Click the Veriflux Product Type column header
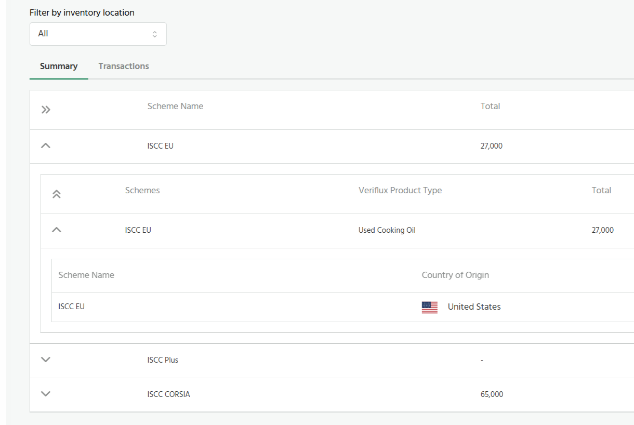The image size is (634, 425). point(400,190)
